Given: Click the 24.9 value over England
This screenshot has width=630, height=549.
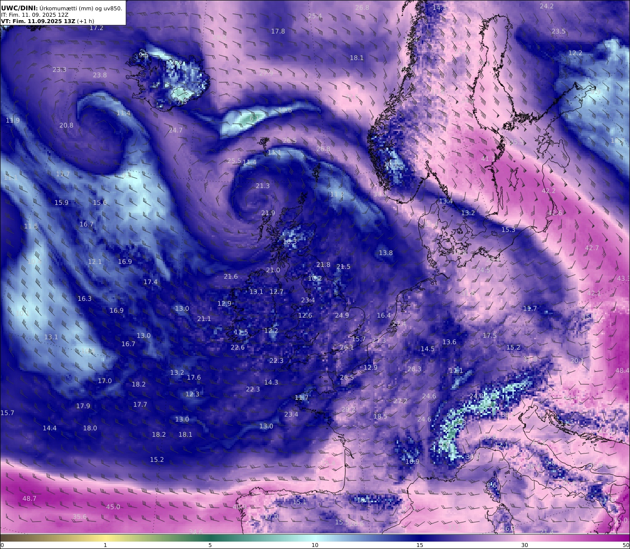Looking at the screenshot, I should 342,316.
